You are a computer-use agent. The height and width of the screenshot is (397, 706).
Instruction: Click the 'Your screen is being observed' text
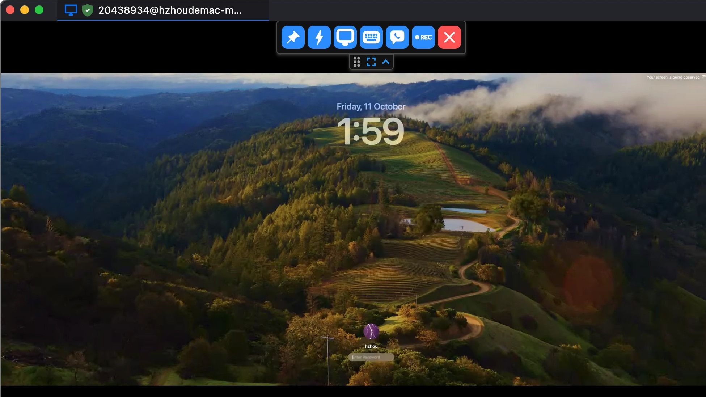(x=673, y=77)
